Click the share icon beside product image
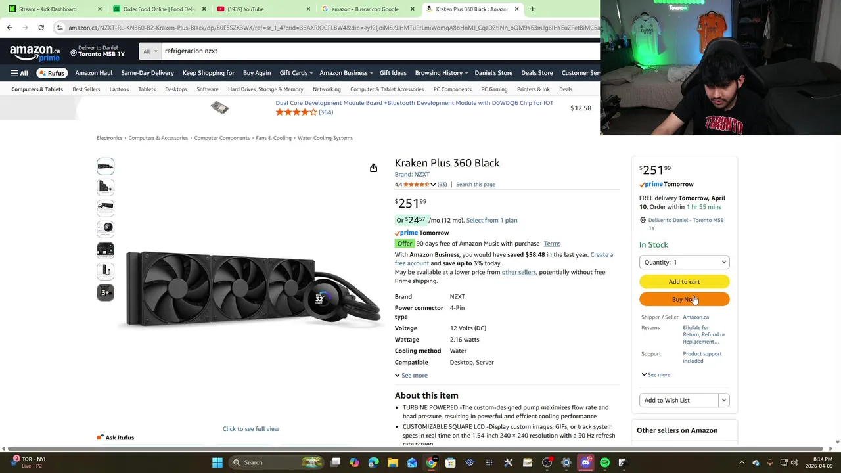The height and width of the screenshot is (473, 841). tap(373, 168)
